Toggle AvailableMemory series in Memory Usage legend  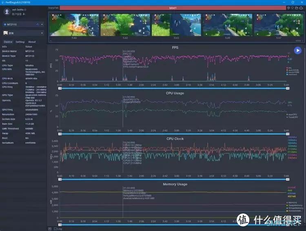coord(294,211)
